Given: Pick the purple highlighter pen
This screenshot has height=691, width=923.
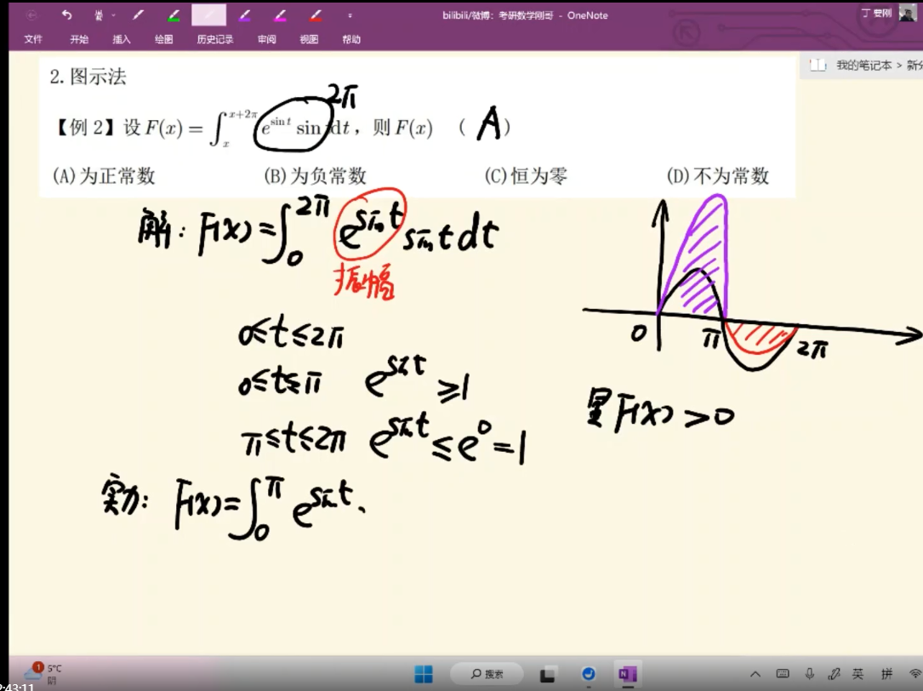Looking at the screenshot, I should pos(244,15).
